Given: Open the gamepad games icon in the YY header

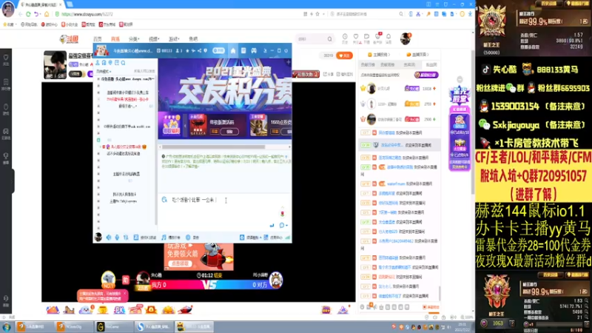Looking at the screenshot, I should 254,50.
